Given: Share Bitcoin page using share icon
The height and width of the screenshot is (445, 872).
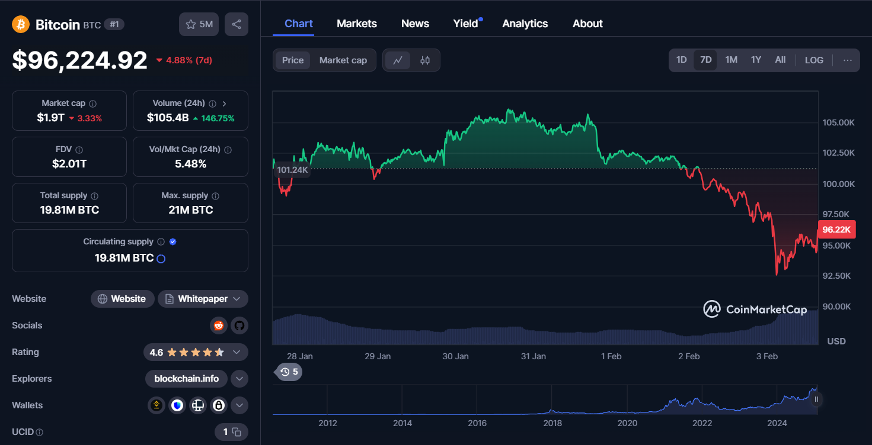Looking at the screenshot, I should [237, 24].
